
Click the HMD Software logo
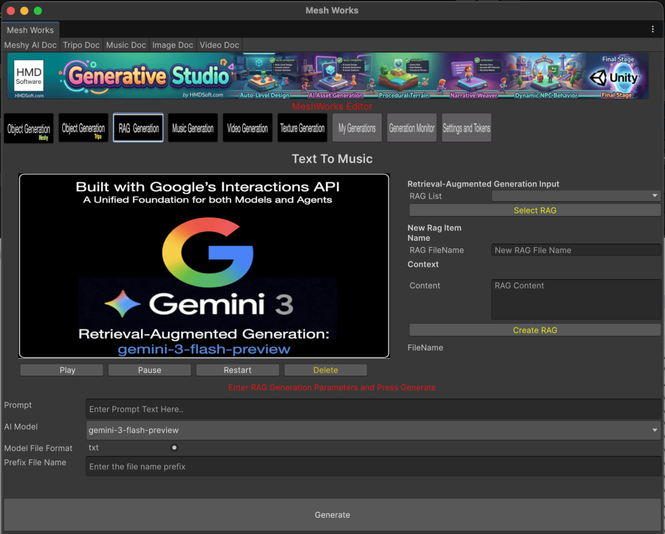click(29, 75)
